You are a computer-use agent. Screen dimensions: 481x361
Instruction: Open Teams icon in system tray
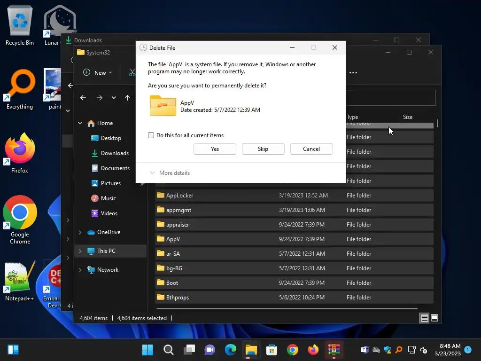[x=365, y=350]
